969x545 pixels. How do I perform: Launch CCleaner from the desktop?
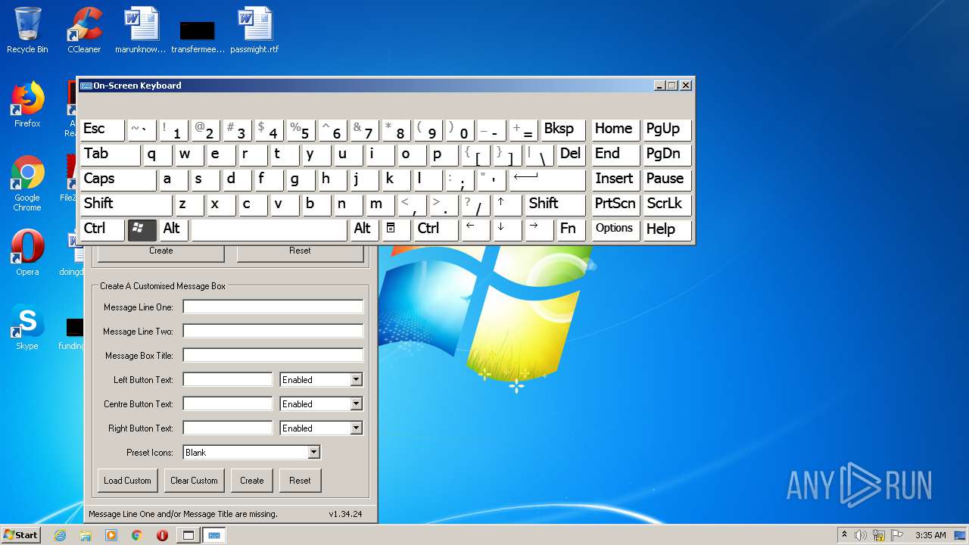tap(84, 30)
